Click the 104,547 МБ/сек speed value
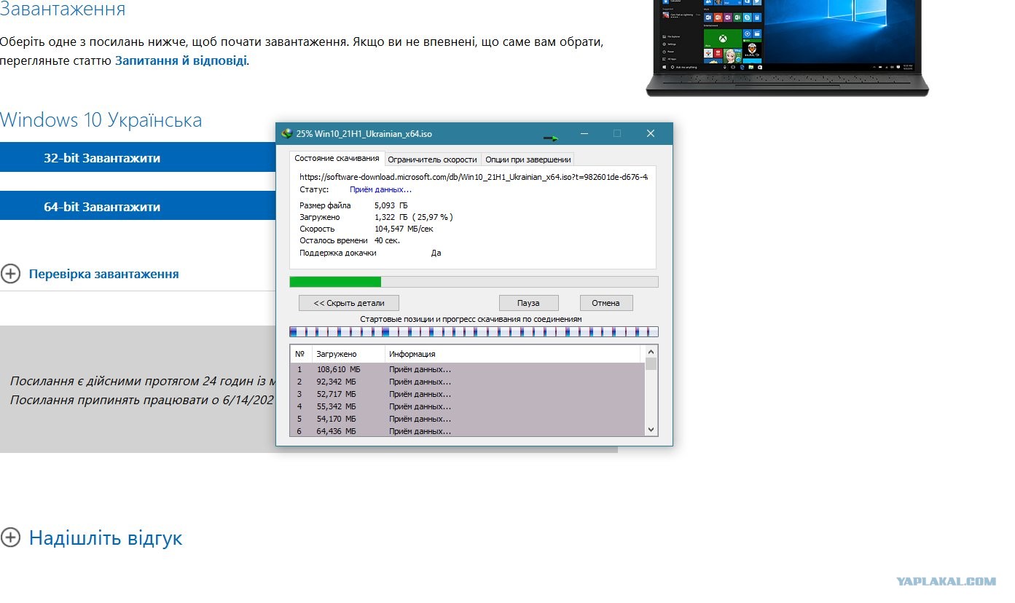 click(x=404, y=229)
